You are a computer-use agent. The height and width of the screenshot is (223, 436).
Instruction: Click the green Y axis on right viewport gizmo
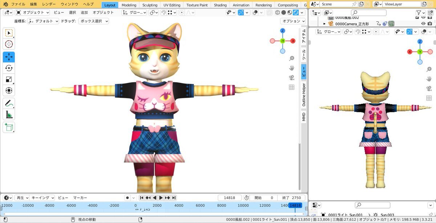click(420, 52)
